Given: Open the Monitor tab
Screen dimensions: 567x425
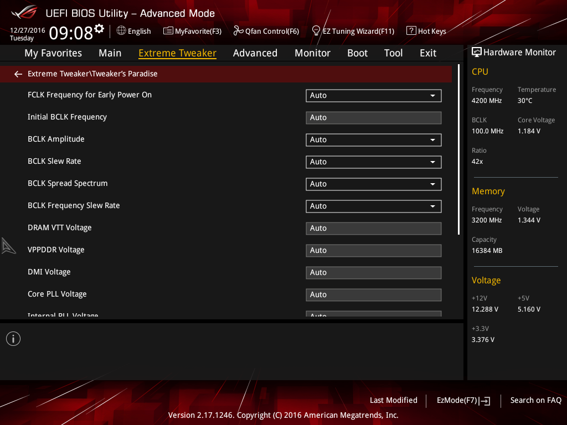Looking at the screenshot, I should (312, 53).
